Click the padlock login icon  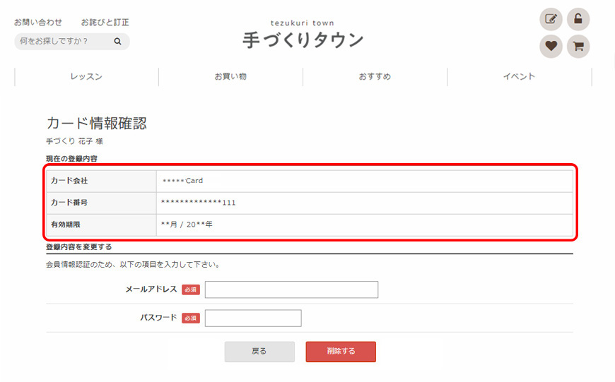tap(578, 19)
